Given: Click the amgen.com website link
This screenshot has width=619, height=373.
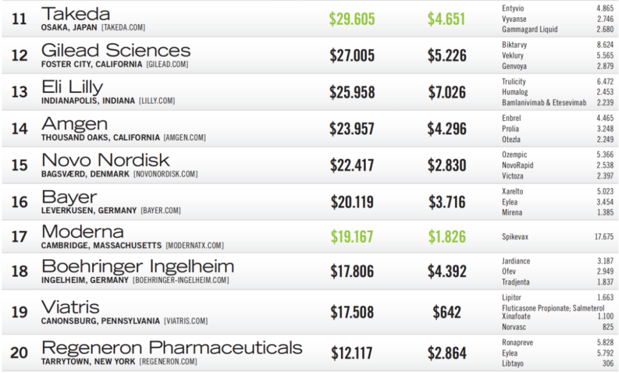Looking at the screenshot, I should [x=185, y=138].
